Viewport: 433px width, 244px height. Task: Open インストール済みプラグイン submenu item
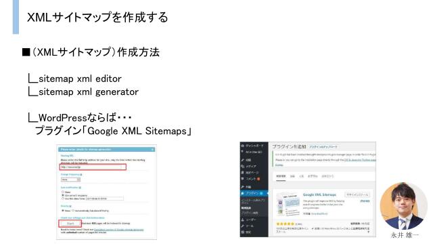(x=253, y=201)
